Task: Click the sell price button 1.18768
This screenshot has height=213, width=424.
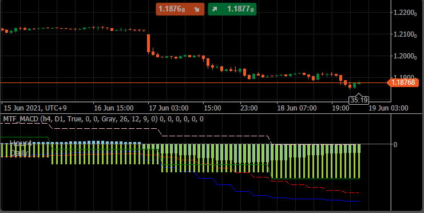Action: pos(180,9)
